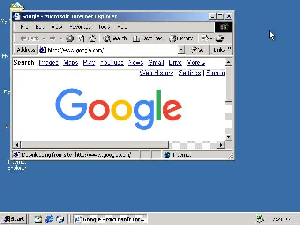Screen dimensions: 300x225
Task: Click the vertical scrollbar thumb
Action: [x=229, y=83]
